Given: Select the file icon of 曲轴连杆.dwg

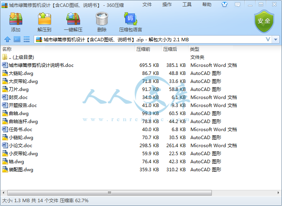Looking at the screenshot, I should coord(5,121).
